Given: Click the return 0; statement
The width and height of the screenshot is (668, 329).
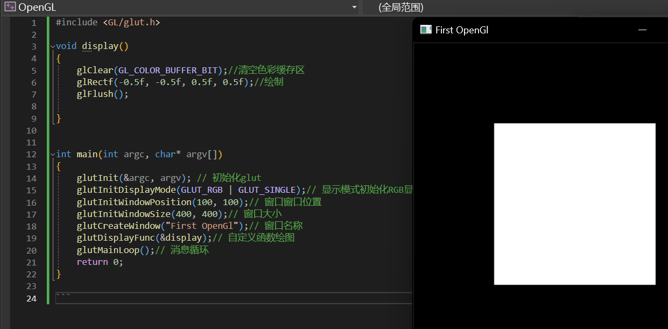Looking at the screenshot, I should [x=100, y=262].
